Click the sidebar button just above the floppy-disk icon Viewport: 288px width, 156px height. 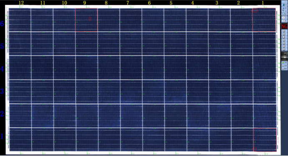(284, 11)
